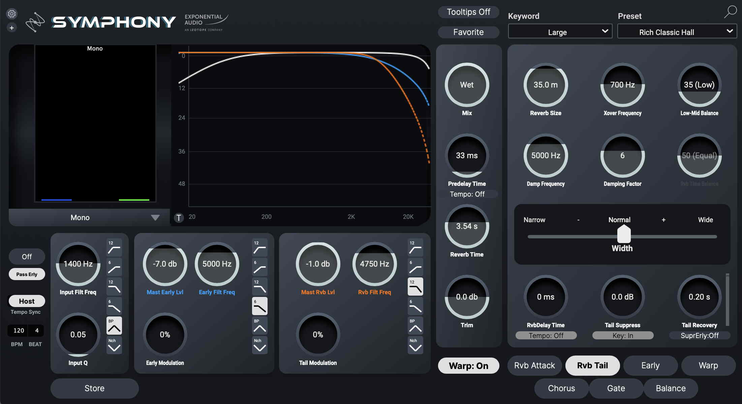Viewport: 742px width, 404px height.
Task: Open preset search with magnifier icon
Action: click(x=730, y=12)
